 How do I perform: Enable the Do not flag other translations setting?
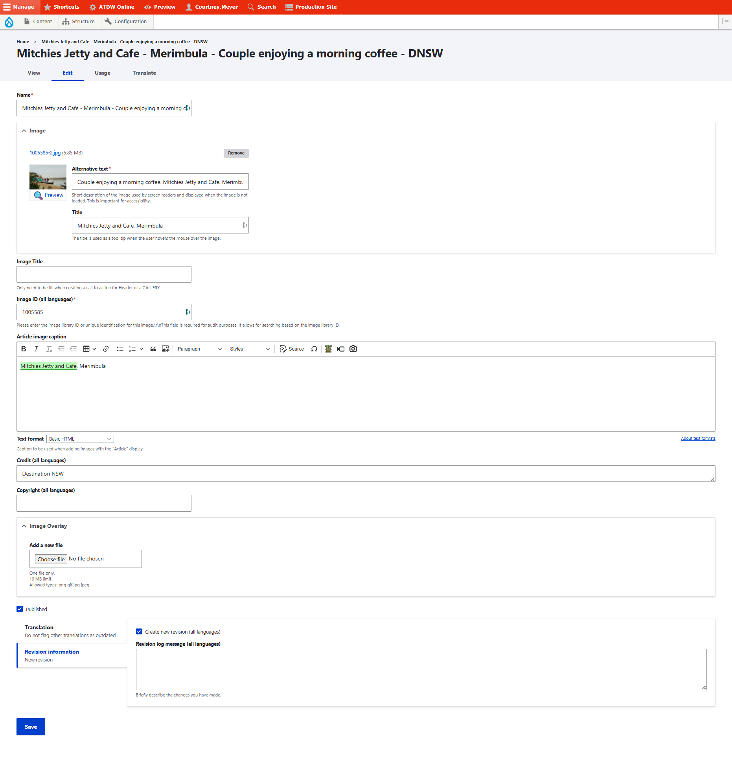(70, 635)
